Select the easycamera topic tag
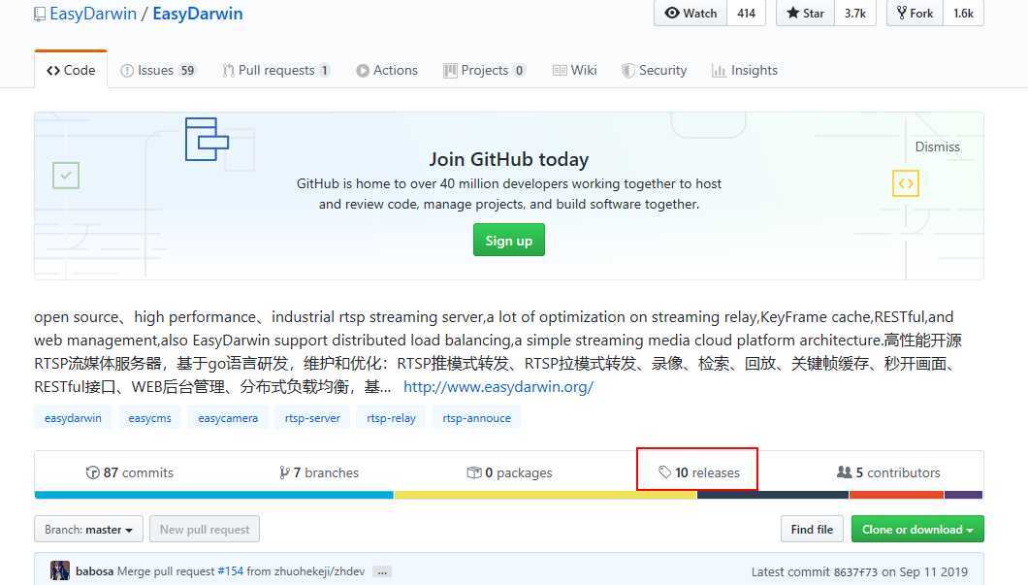This screenshot has width=1028, height=585. click(x=228, y=418)
